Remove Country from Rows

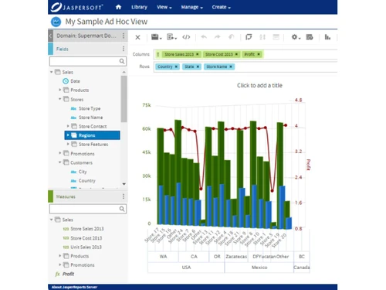click(176, 67)
